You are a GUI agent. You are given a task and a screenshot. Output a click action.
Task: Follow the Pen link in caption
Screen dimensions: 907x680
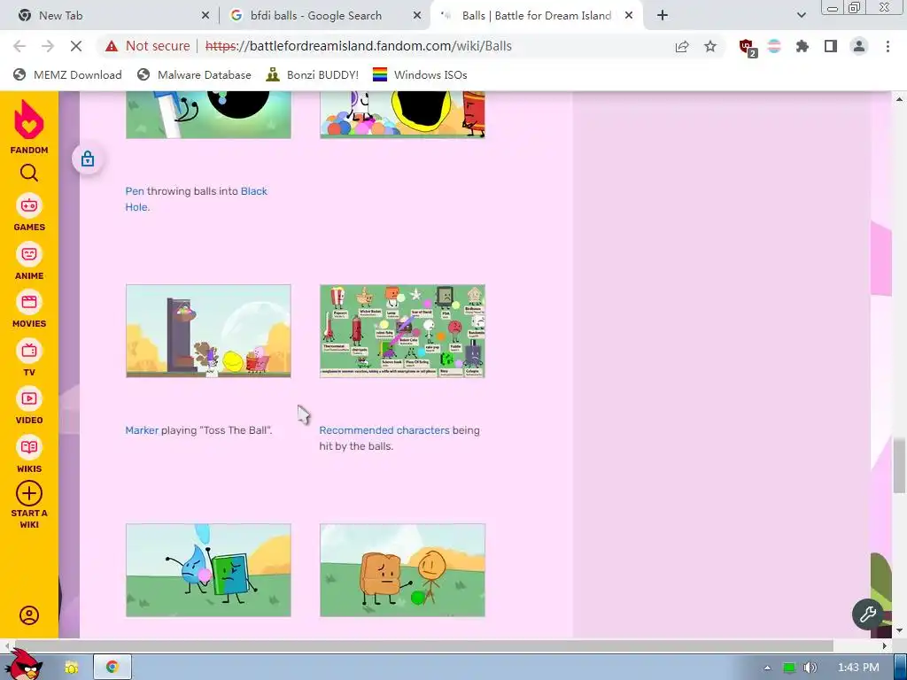135,191
